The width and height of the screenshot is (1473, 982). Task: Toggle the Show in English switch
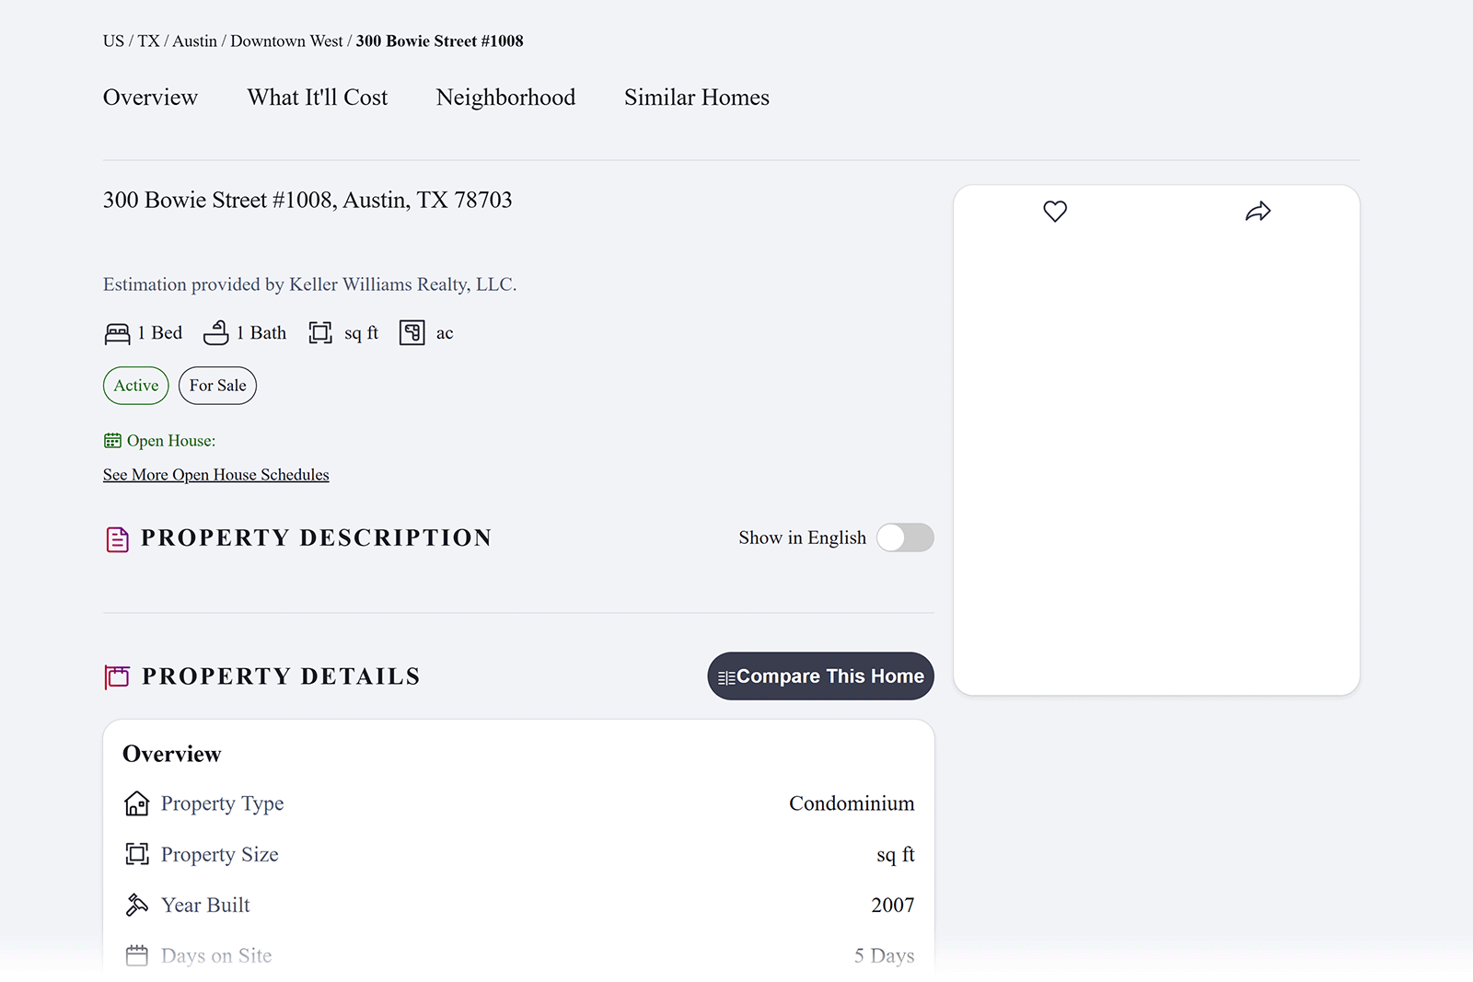[904, 537]
